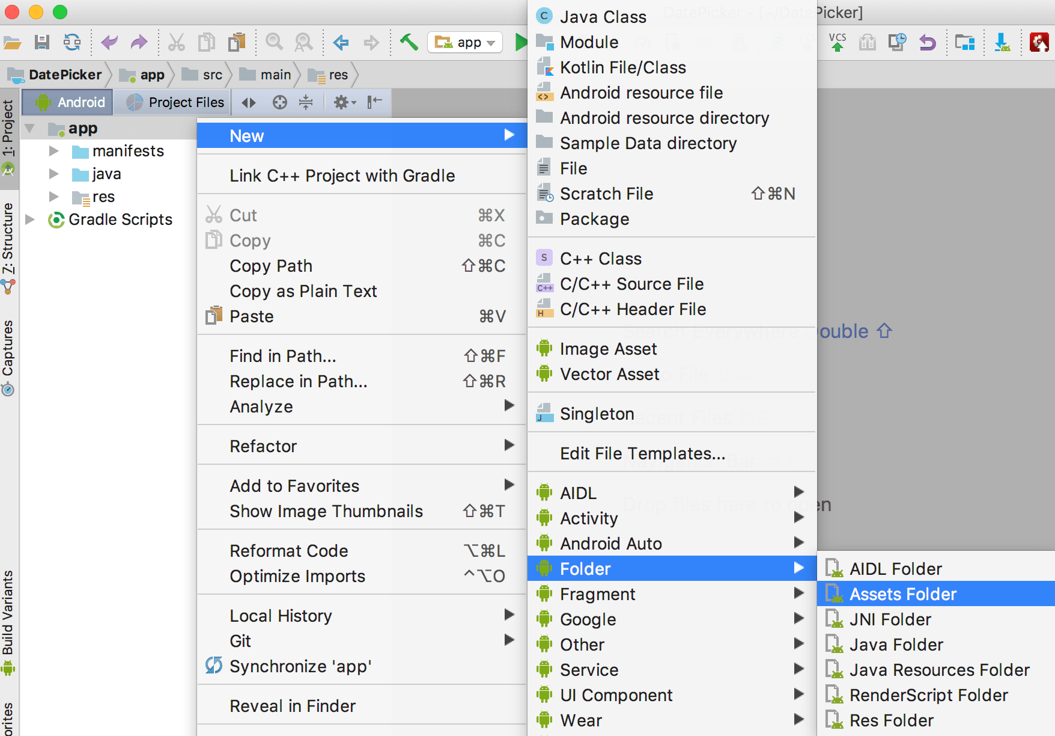
Task: Open the Build Variants side panel
Action: click(8, 619)
